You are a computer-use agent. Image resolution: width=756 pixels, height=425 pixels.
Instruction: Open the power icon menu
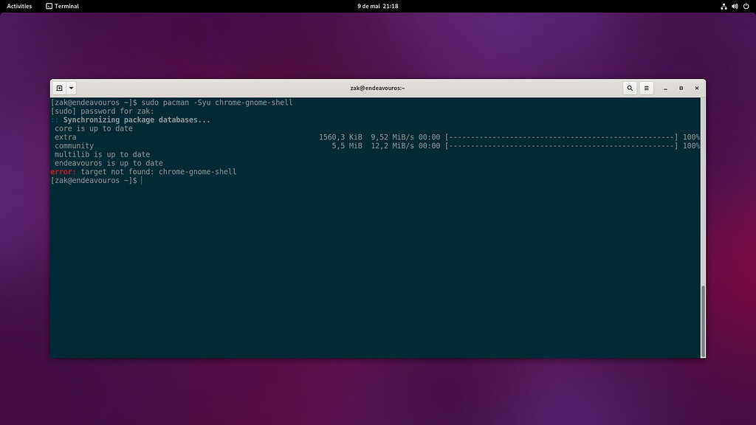(746, 6)
